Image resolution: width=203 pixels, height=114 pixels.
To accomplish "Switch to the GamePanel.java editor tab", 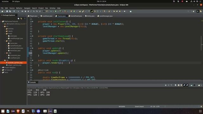I will point(75,16).
